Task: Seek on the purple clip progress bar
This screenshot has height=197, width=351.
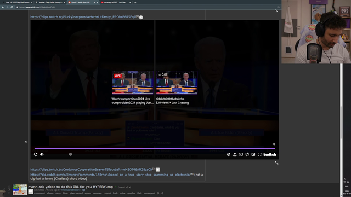Action: (x=155, y=148)
